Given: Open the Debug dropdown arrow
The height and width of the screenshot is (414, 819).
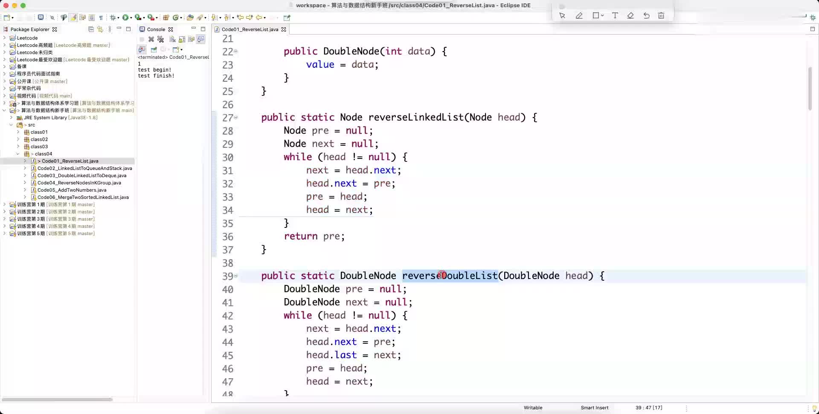Looking at the screenshot, I should pos(119,18).
